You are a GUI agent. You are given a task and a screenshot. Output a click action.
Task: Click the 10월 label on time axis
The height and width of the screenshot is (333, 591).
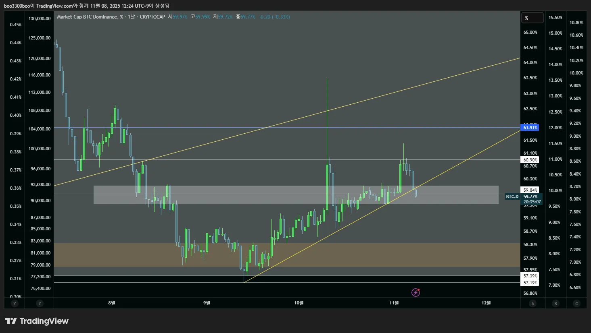[299, 303]
